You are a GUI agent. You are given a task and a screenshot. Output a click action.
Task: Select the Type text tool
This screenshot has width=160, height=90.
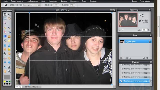(9, 67)
